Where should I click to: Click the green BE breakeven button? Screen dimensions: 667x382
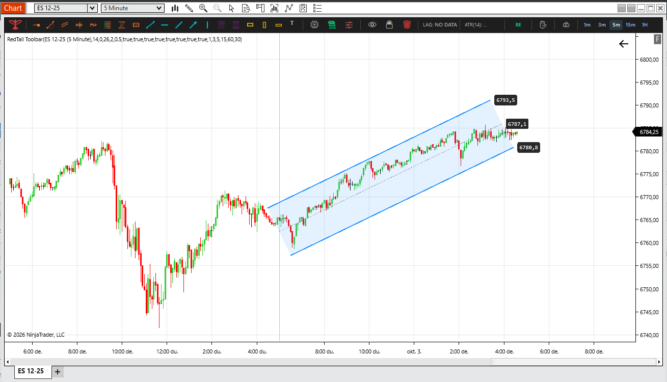coord(518,25)
